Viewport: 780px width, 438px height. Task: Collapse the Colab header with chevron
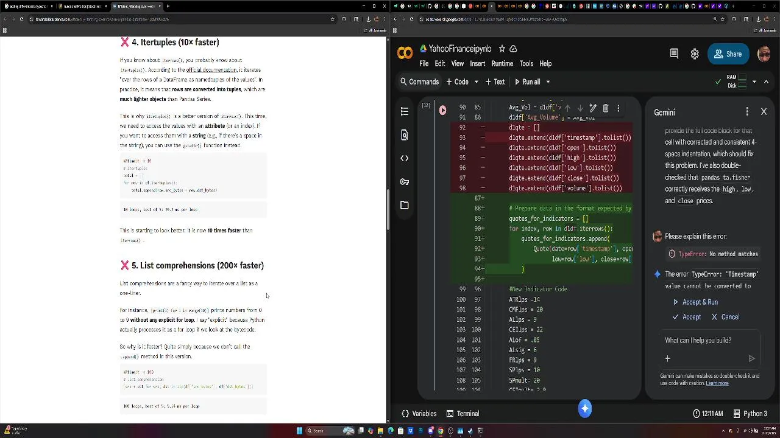click(x=767, y=82)
